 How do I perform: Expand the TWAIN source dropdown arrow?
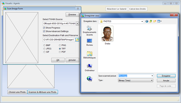[x=77, y=24]
